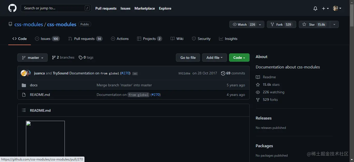Click the README.md file icon
This screenshot has width=354, height=162.
[24, 95]
